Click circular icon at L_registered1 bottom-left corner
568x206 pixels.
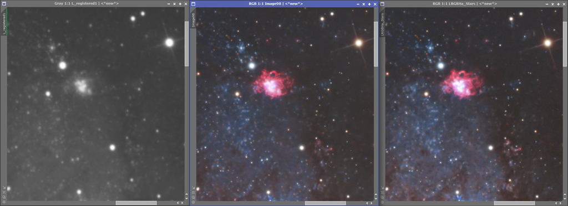tap(4, 202)
